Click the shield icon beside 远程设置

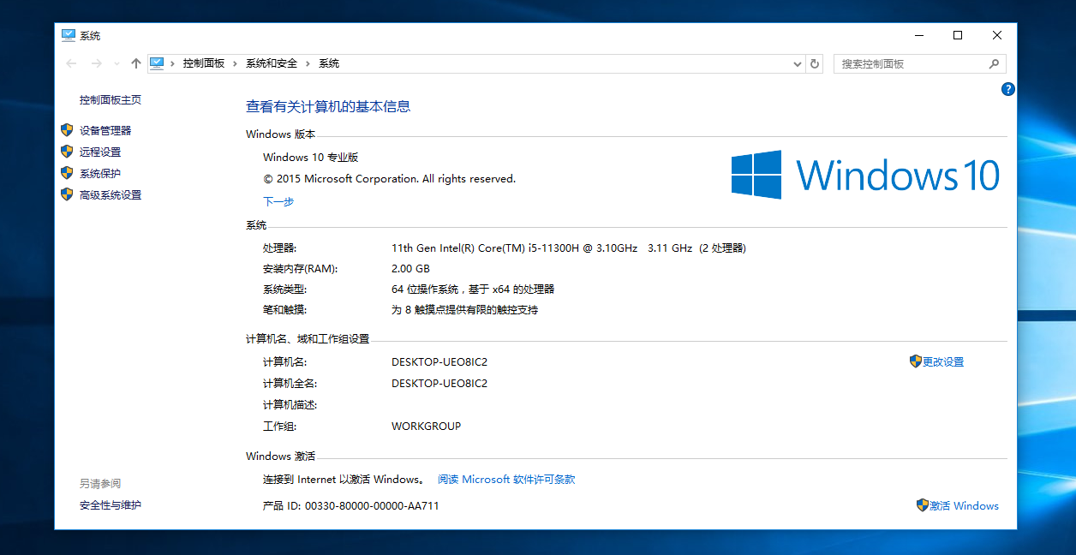pyautogui.click(x=67, y=152)
